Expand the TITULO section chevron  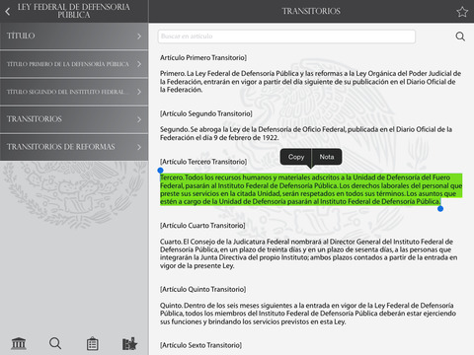pyautogui.click(x=139, y=35)
